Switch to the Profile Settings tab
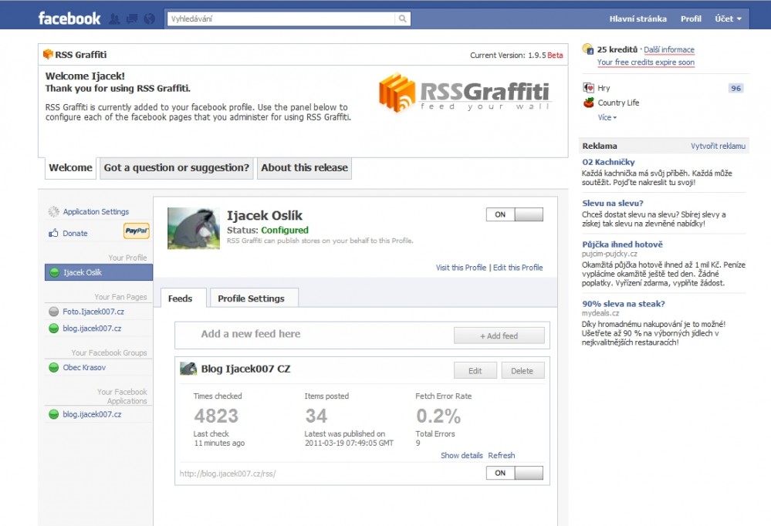The height and width of the screenshot is (526, 771). tap(251, 298)
